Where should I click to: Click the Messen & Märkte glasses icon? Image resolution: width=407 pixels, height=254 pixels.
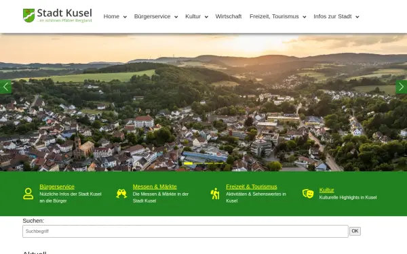tap(121, 194)
